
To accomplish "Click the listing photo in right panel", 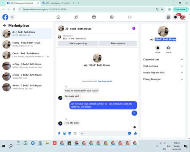I will point(163,31).
